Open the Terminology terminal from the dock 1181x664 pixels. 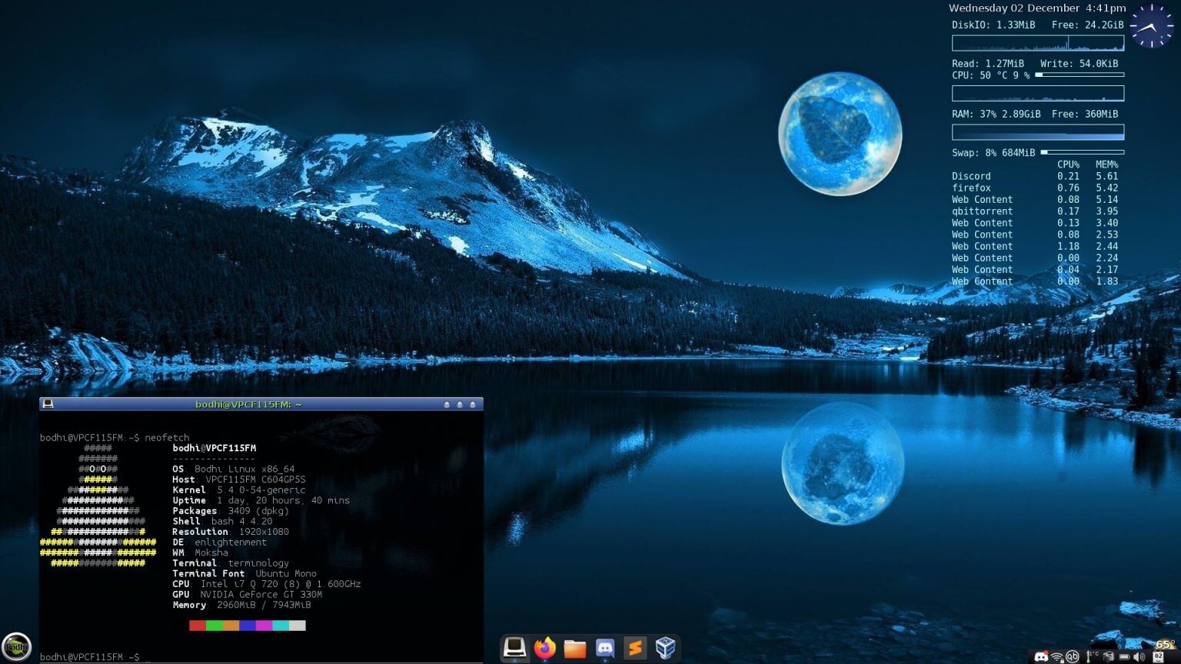point(515,648)
